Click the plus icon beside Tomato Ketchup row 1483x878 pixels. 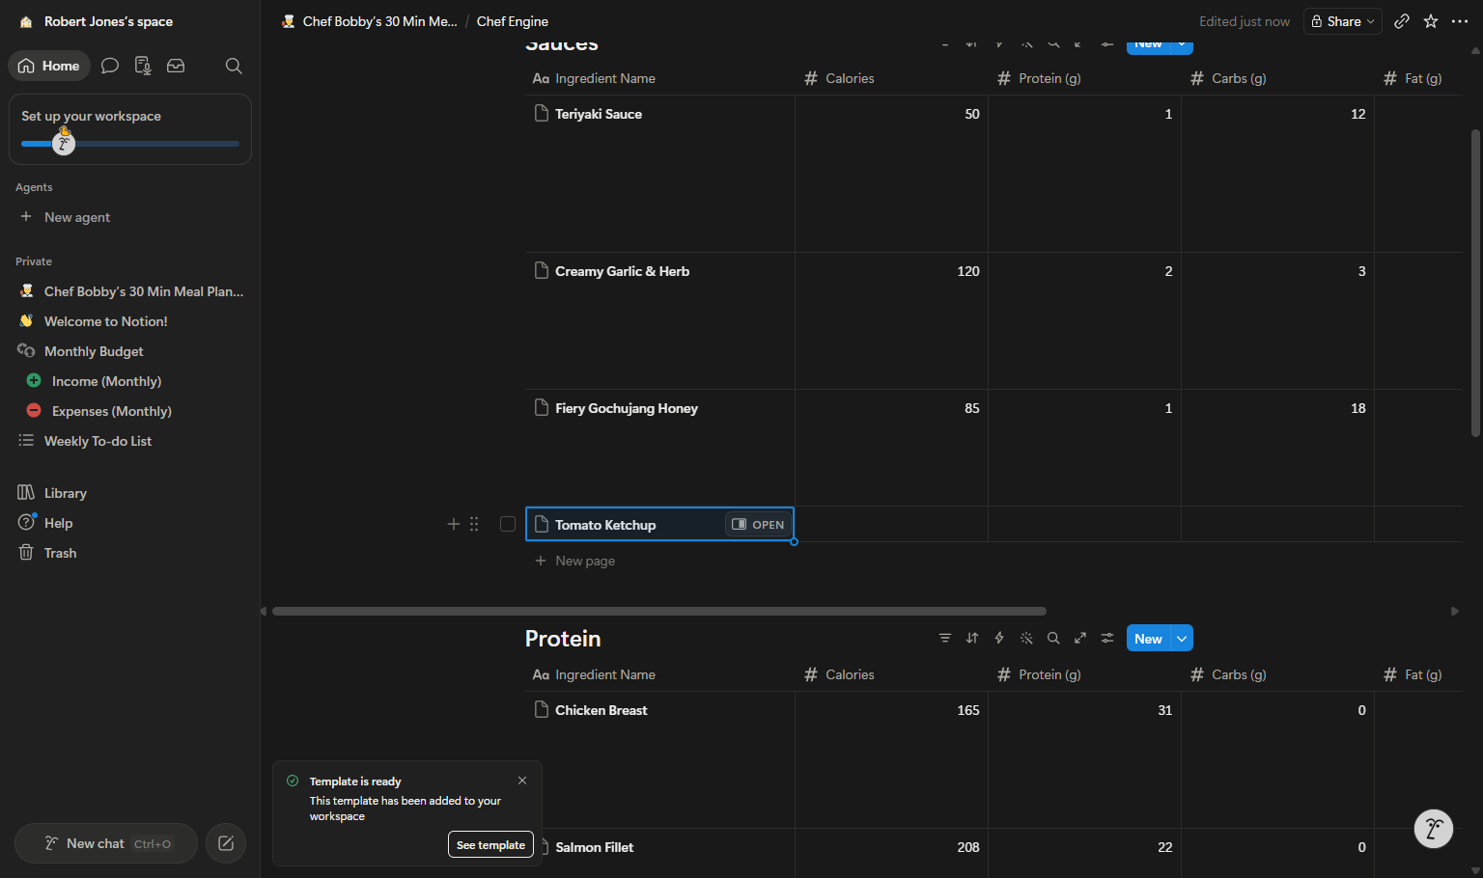454,524
